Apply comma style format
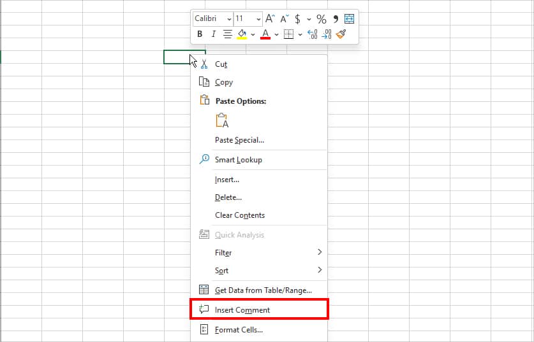 (336, 18)
